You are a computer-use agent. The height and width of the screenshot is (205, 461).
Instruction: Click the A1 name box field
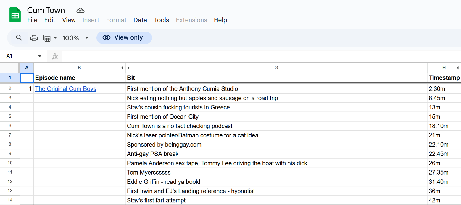[x=21, y=56]
